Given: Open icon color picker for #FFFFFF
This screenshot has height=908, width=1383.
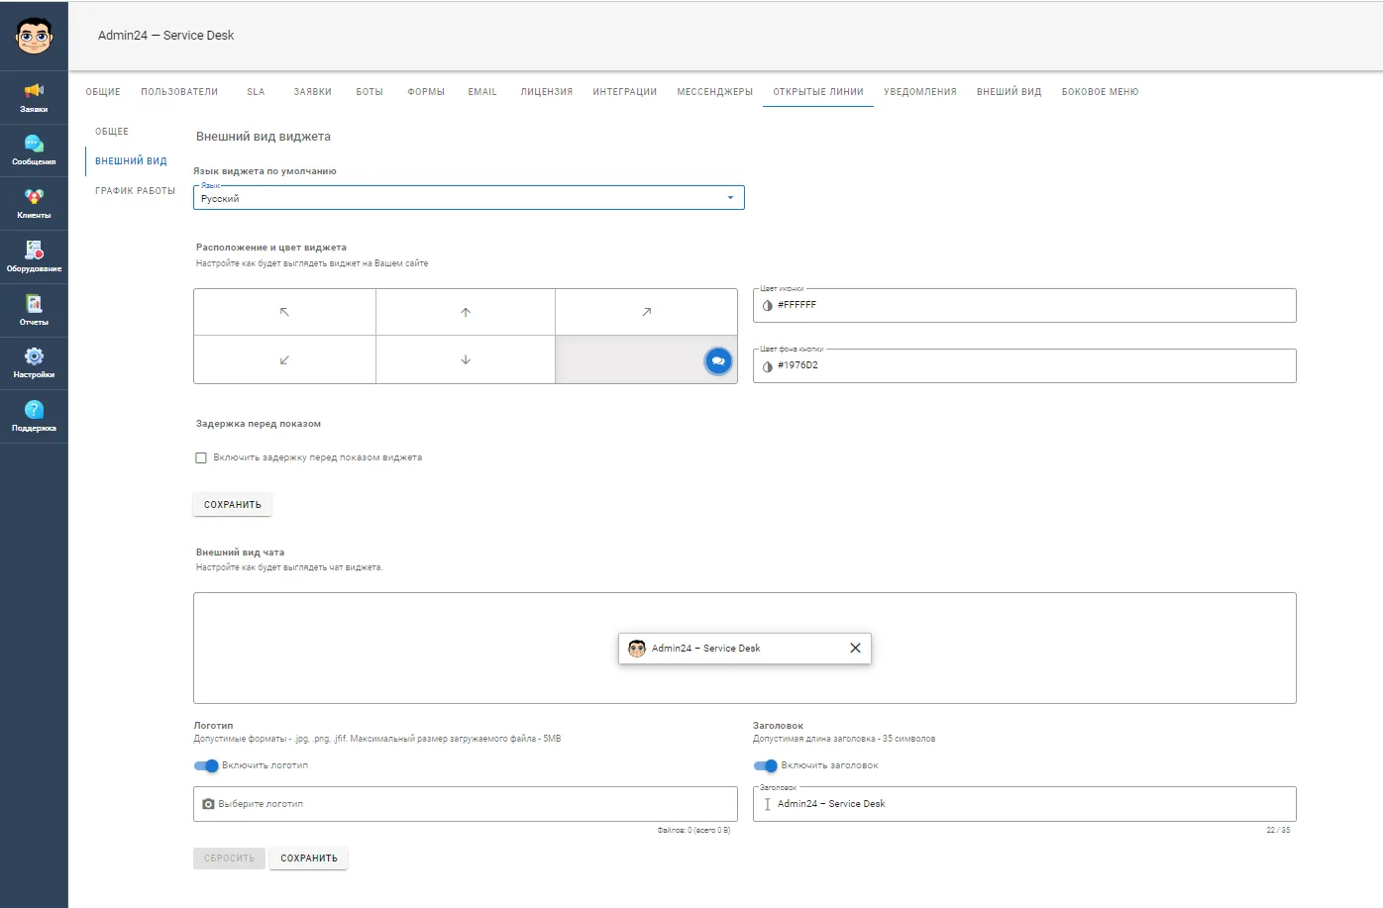Looking at the screenshot, I should [768, 306].
